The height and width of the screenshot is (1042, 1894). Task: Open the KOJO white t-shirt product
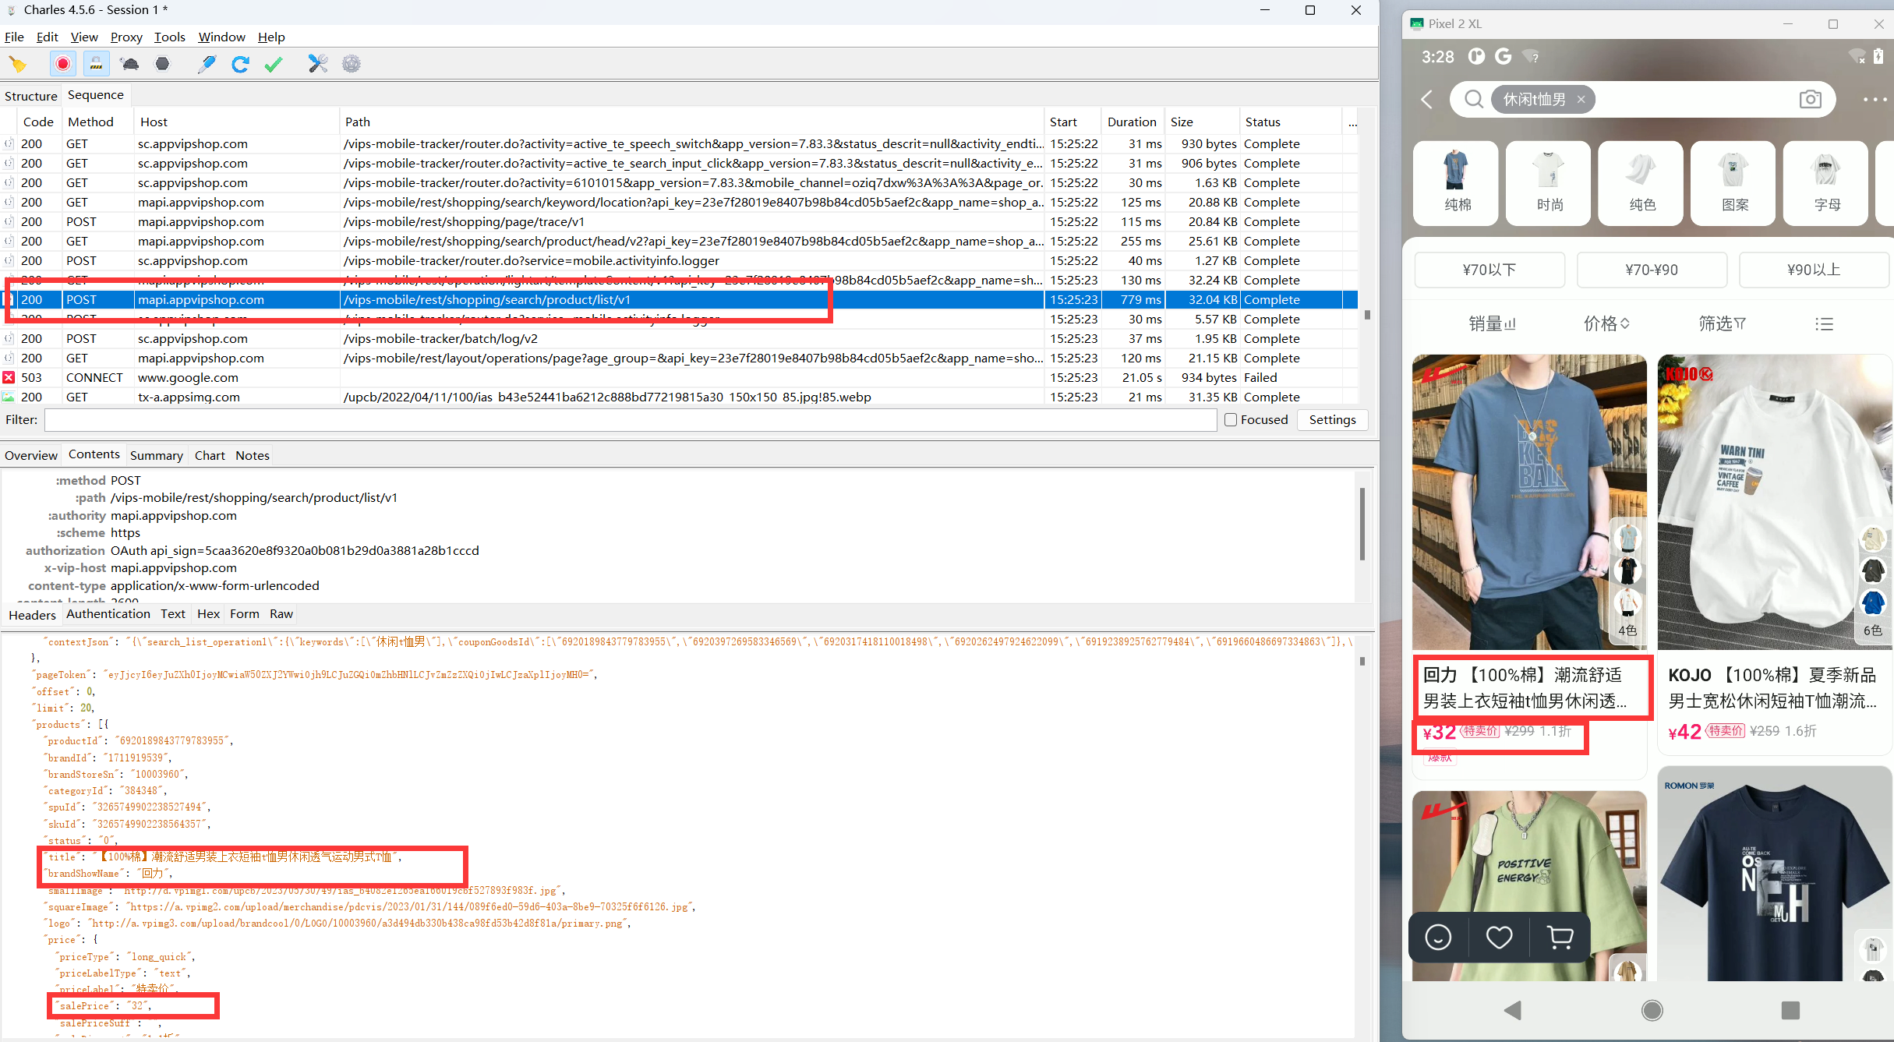tap(1774, 555)
